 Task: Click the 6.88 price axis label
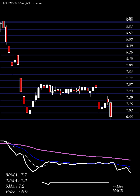(x=129, y=117)
